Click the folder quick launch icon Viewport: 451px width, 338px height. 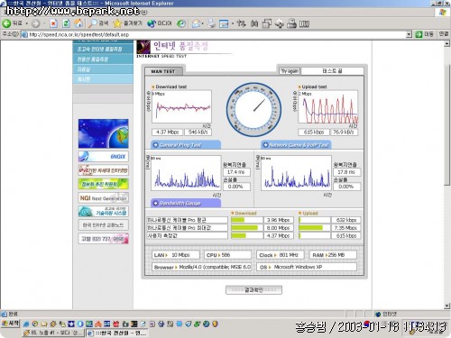point(44,324)
